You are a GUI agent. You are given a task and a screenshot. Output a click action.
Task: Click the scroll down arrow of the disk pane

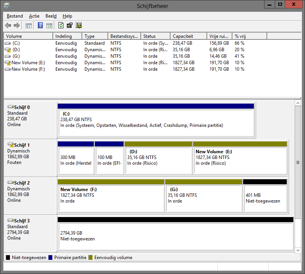point(298,250)
